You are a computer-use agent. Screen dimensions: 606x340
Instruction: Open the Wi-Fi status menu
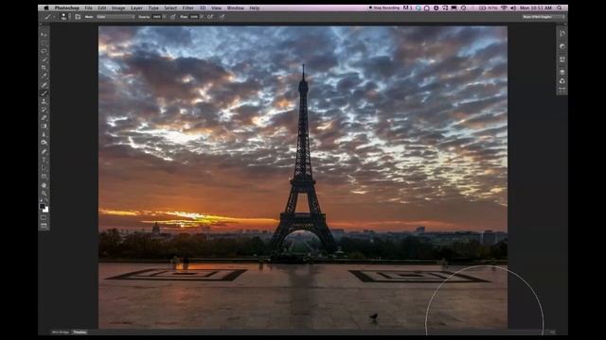point(504,8)
